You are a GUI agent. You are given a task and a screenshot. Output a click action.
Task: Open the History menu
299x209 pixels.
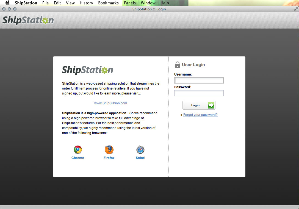point(86,3)
